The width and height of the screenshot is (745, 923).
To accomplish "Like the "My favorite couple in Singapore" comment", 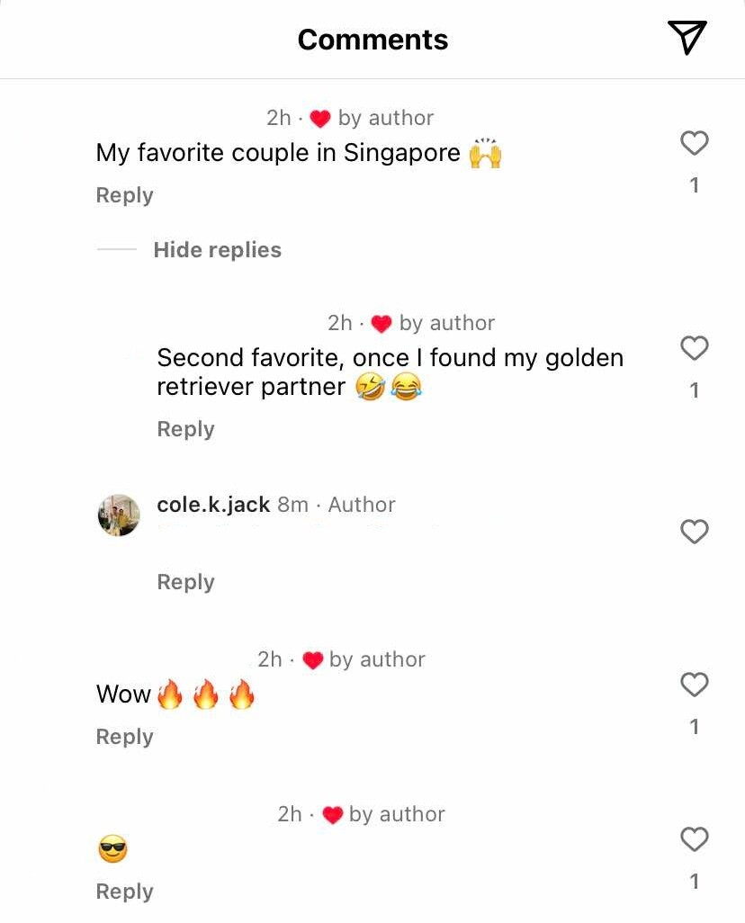I will click(695, 143).
